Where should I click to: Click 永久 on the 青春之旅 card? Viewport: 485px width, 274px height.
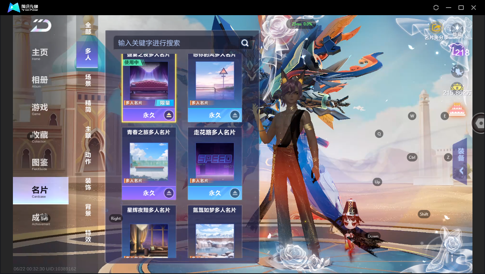pos(149,193)
